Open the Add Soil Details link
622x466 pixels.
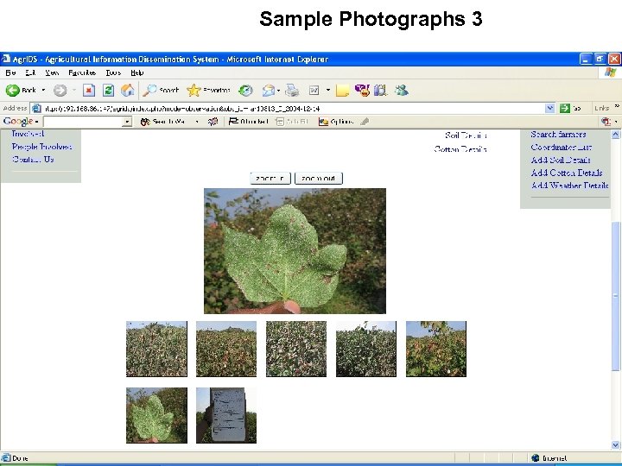561,160
